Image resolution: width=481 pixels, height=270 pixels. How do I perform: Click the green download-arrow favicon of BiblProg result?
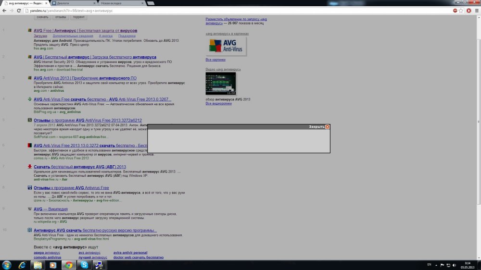coord(30,99)
